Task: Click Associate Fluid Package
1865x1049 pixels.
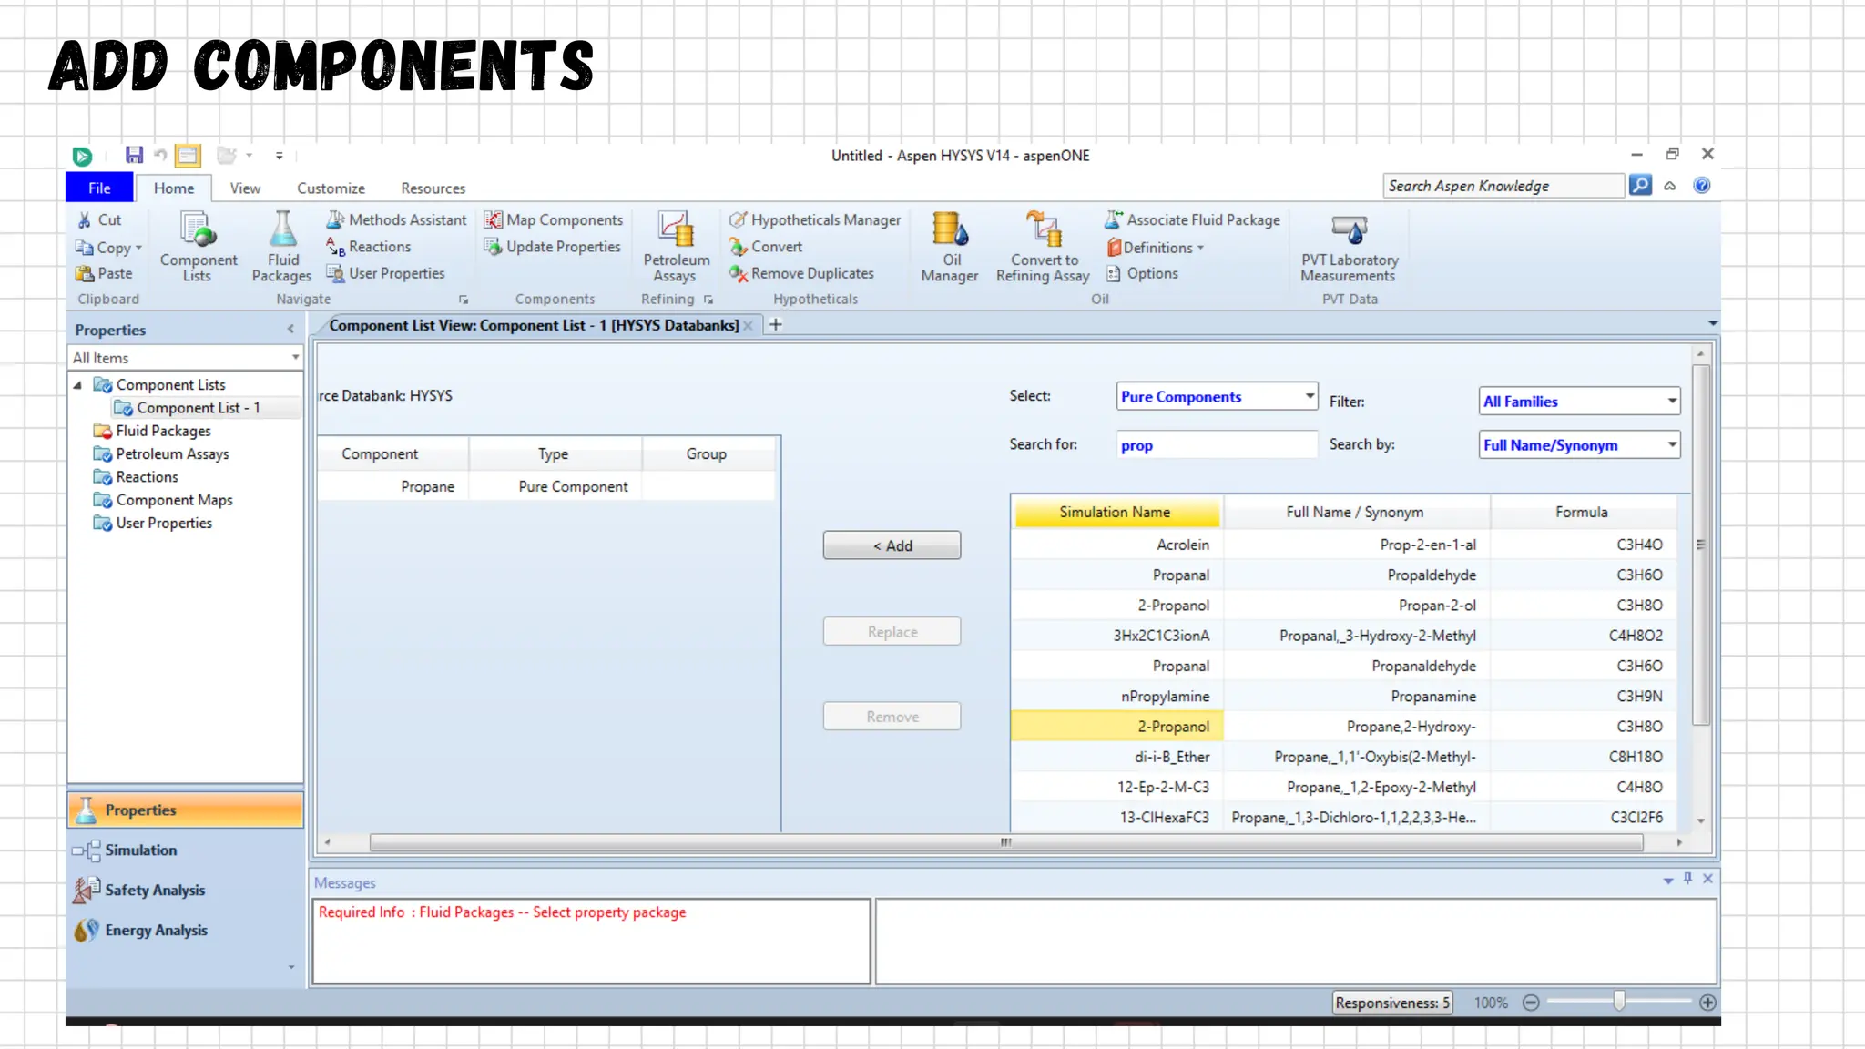Action: pos(1192,219)
